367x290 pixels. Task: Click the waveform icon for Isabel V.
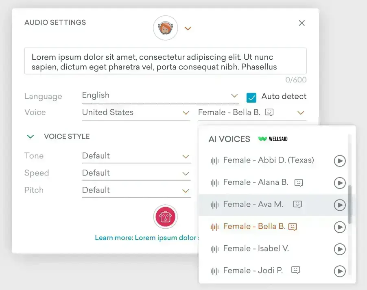[x=214, y=249]
